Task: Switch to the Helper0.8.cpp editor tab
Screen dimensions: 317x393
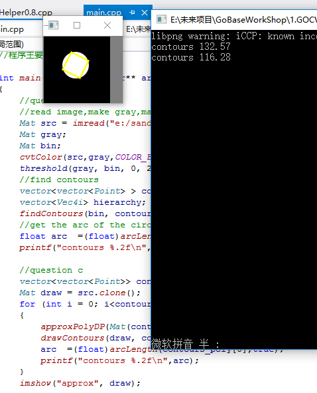Action: click(26, 12)
